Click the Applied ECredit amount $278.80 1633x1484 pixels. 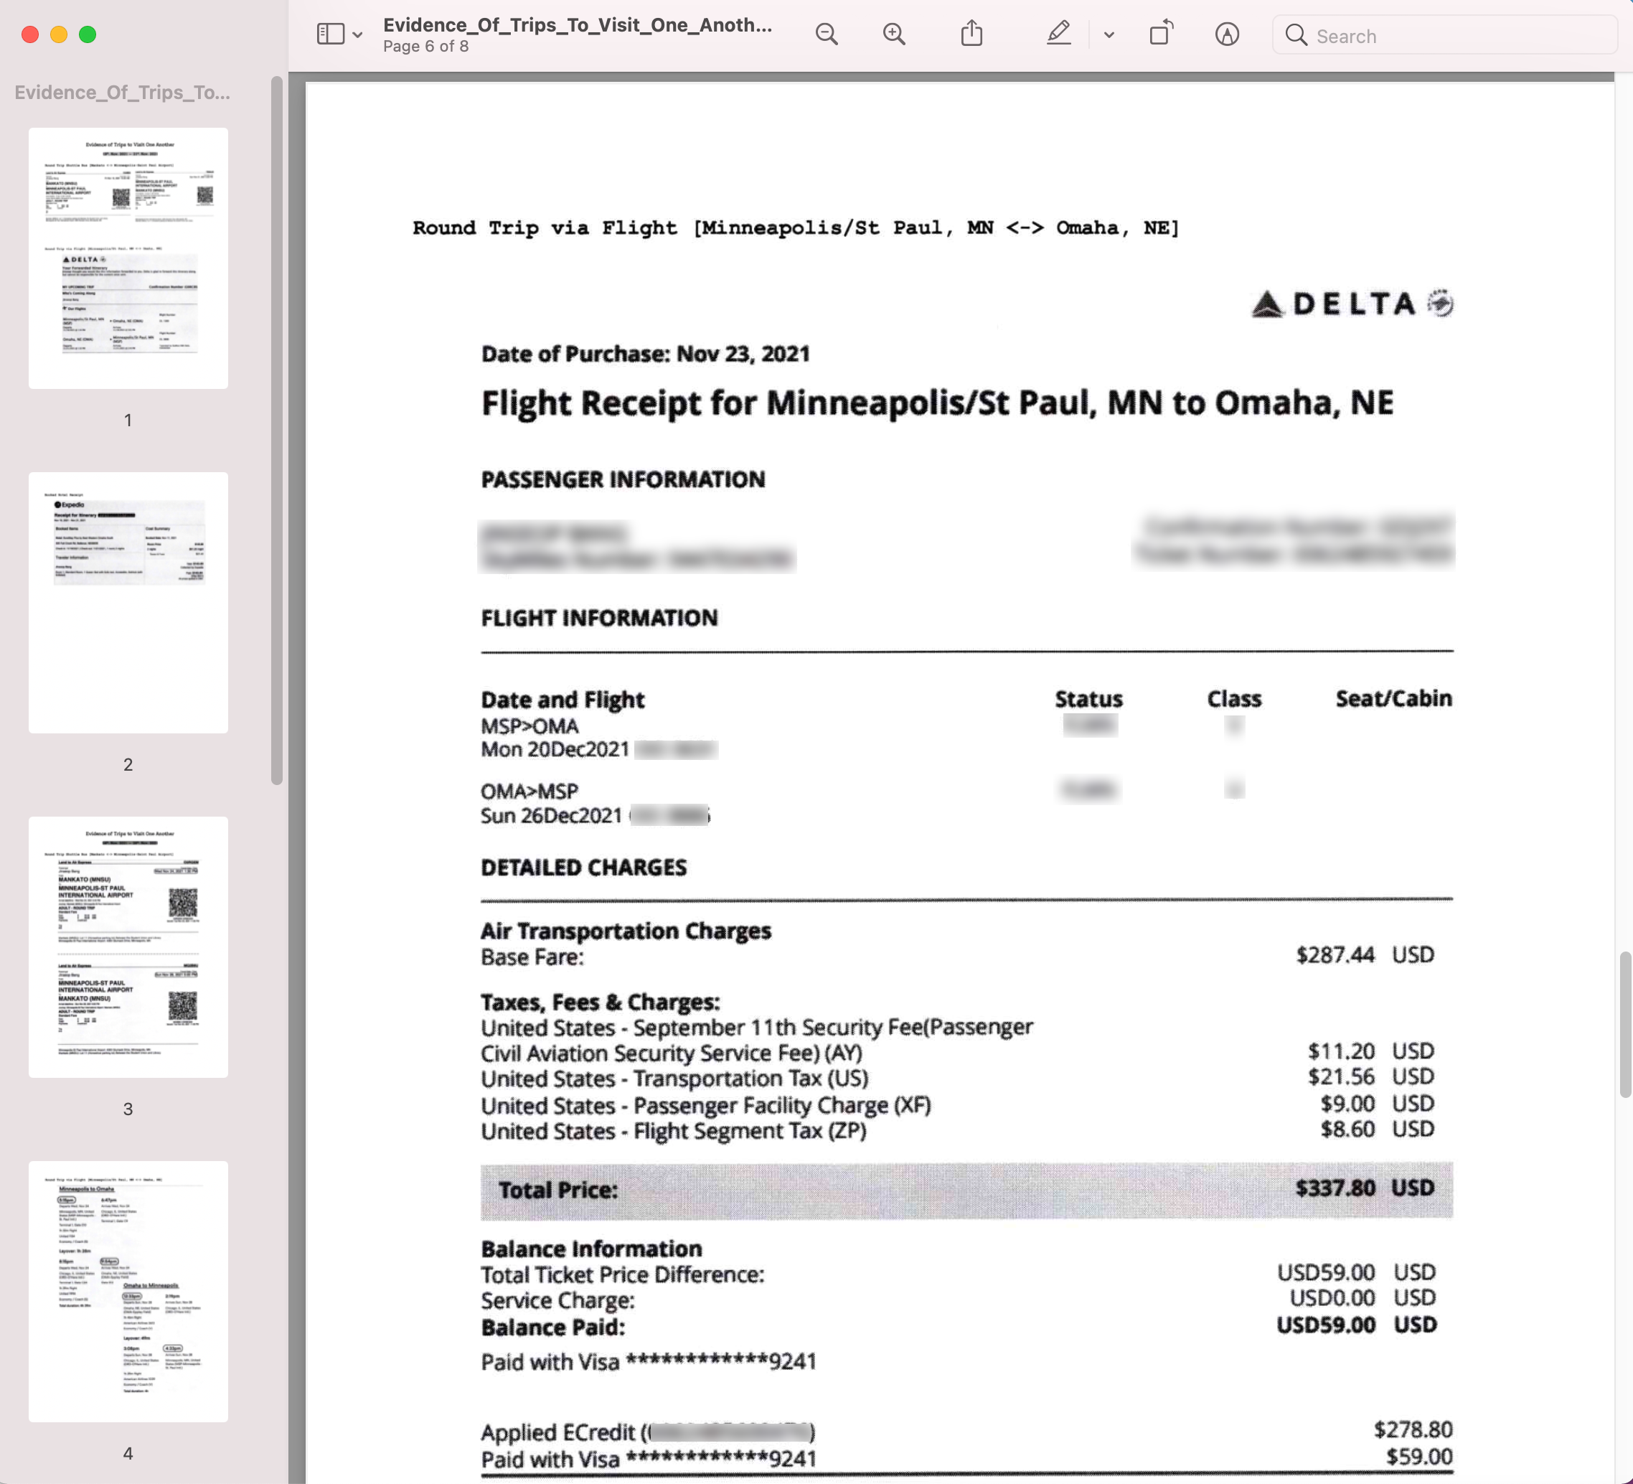tap(1413, 1429)
